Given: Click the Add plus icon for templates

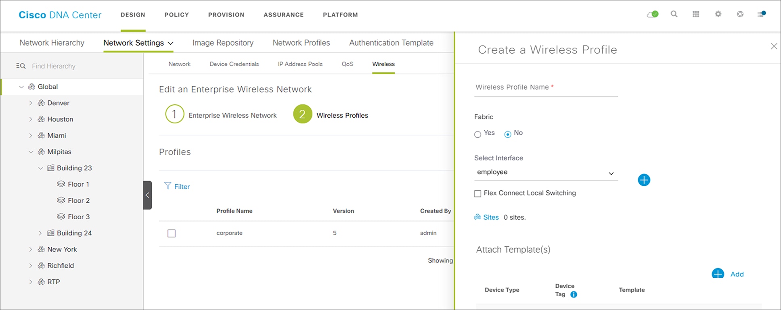Looking at the screenshot, I should coord(718,274).
